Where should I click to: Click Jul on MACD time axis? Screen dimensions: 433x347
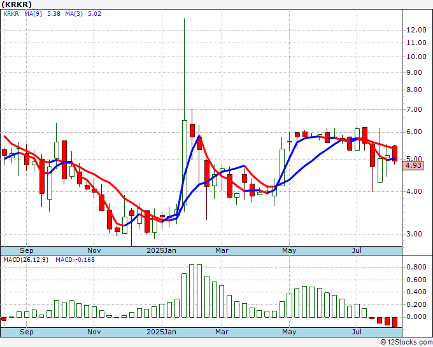pos(357,332)
